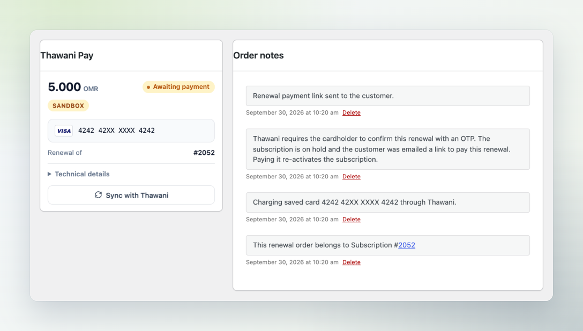This screenshot has height=331, width=583.
Task: Click the masked card number 4242 42XX XXXX 4242
Action: point(116,130)
